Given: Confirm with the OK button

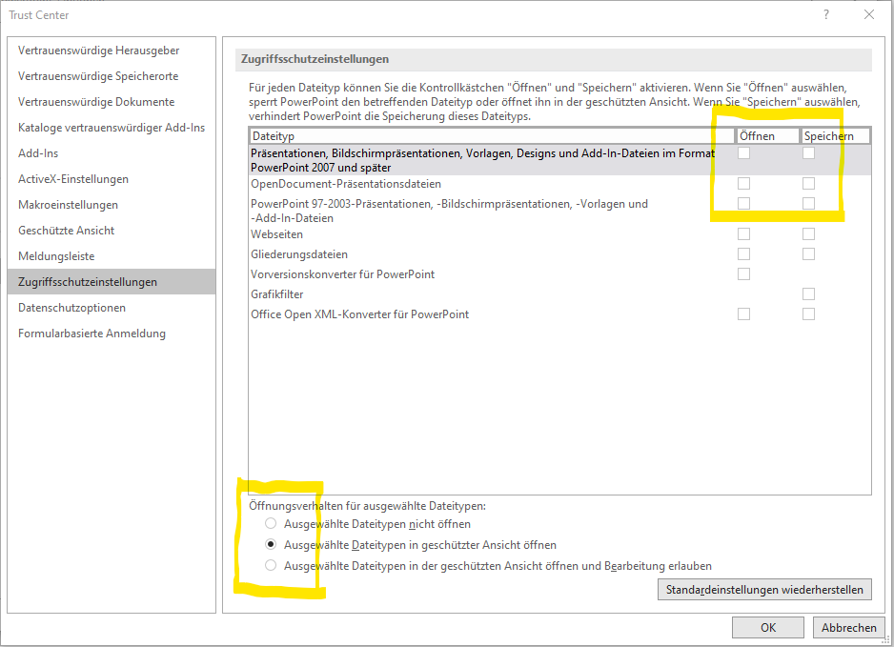Looking at the screenshot, I should pos(768,628).
